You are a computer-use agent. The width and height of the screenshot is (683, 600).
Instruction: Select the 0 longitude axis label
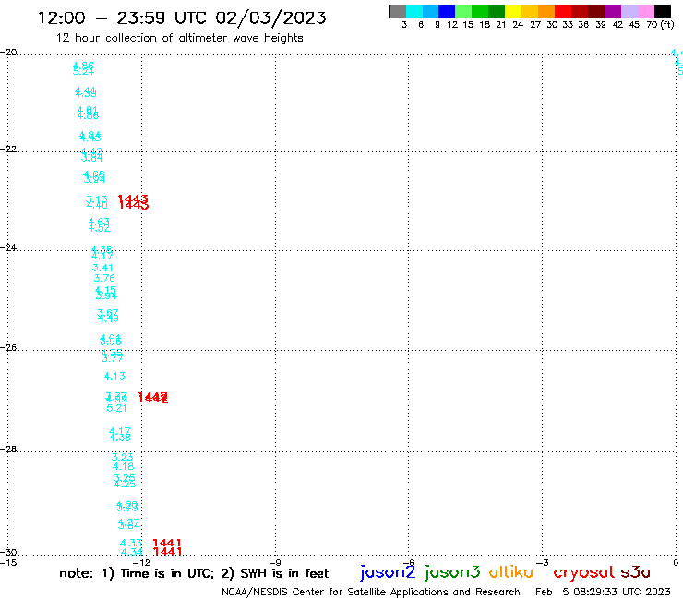[x=676, y=562]
